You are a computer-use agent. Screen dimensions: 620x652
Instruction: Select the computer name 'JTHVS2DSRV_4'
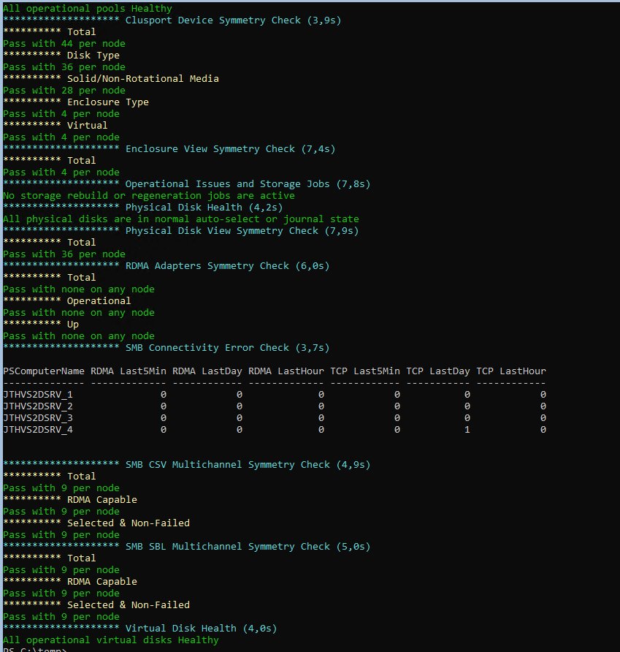click(38, 430)
